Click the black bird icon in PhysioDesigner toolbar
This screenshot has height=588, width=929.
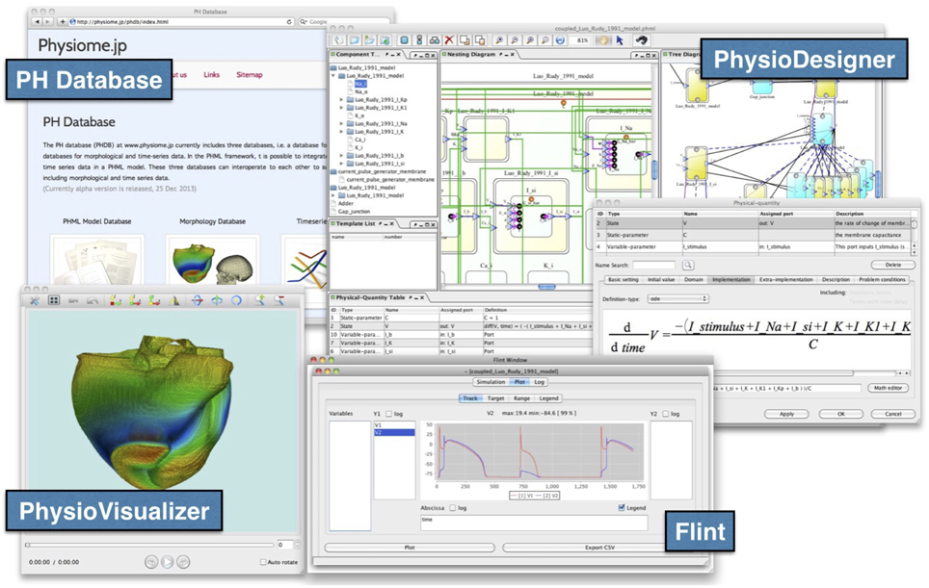pos(641,40)
